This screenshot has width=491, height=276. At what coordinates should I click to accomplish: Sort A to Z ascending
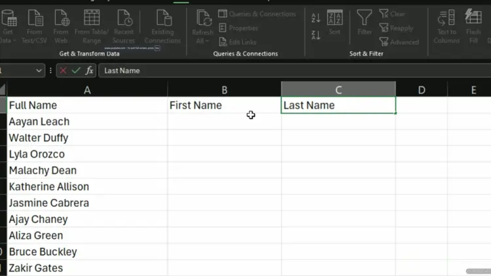pos(316,18)
